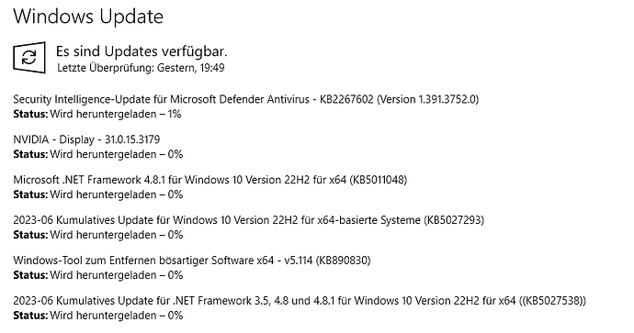634x333 pixels.
Task: Click the NVIDIA driver download status line
Action: click(x=97, y=154)
